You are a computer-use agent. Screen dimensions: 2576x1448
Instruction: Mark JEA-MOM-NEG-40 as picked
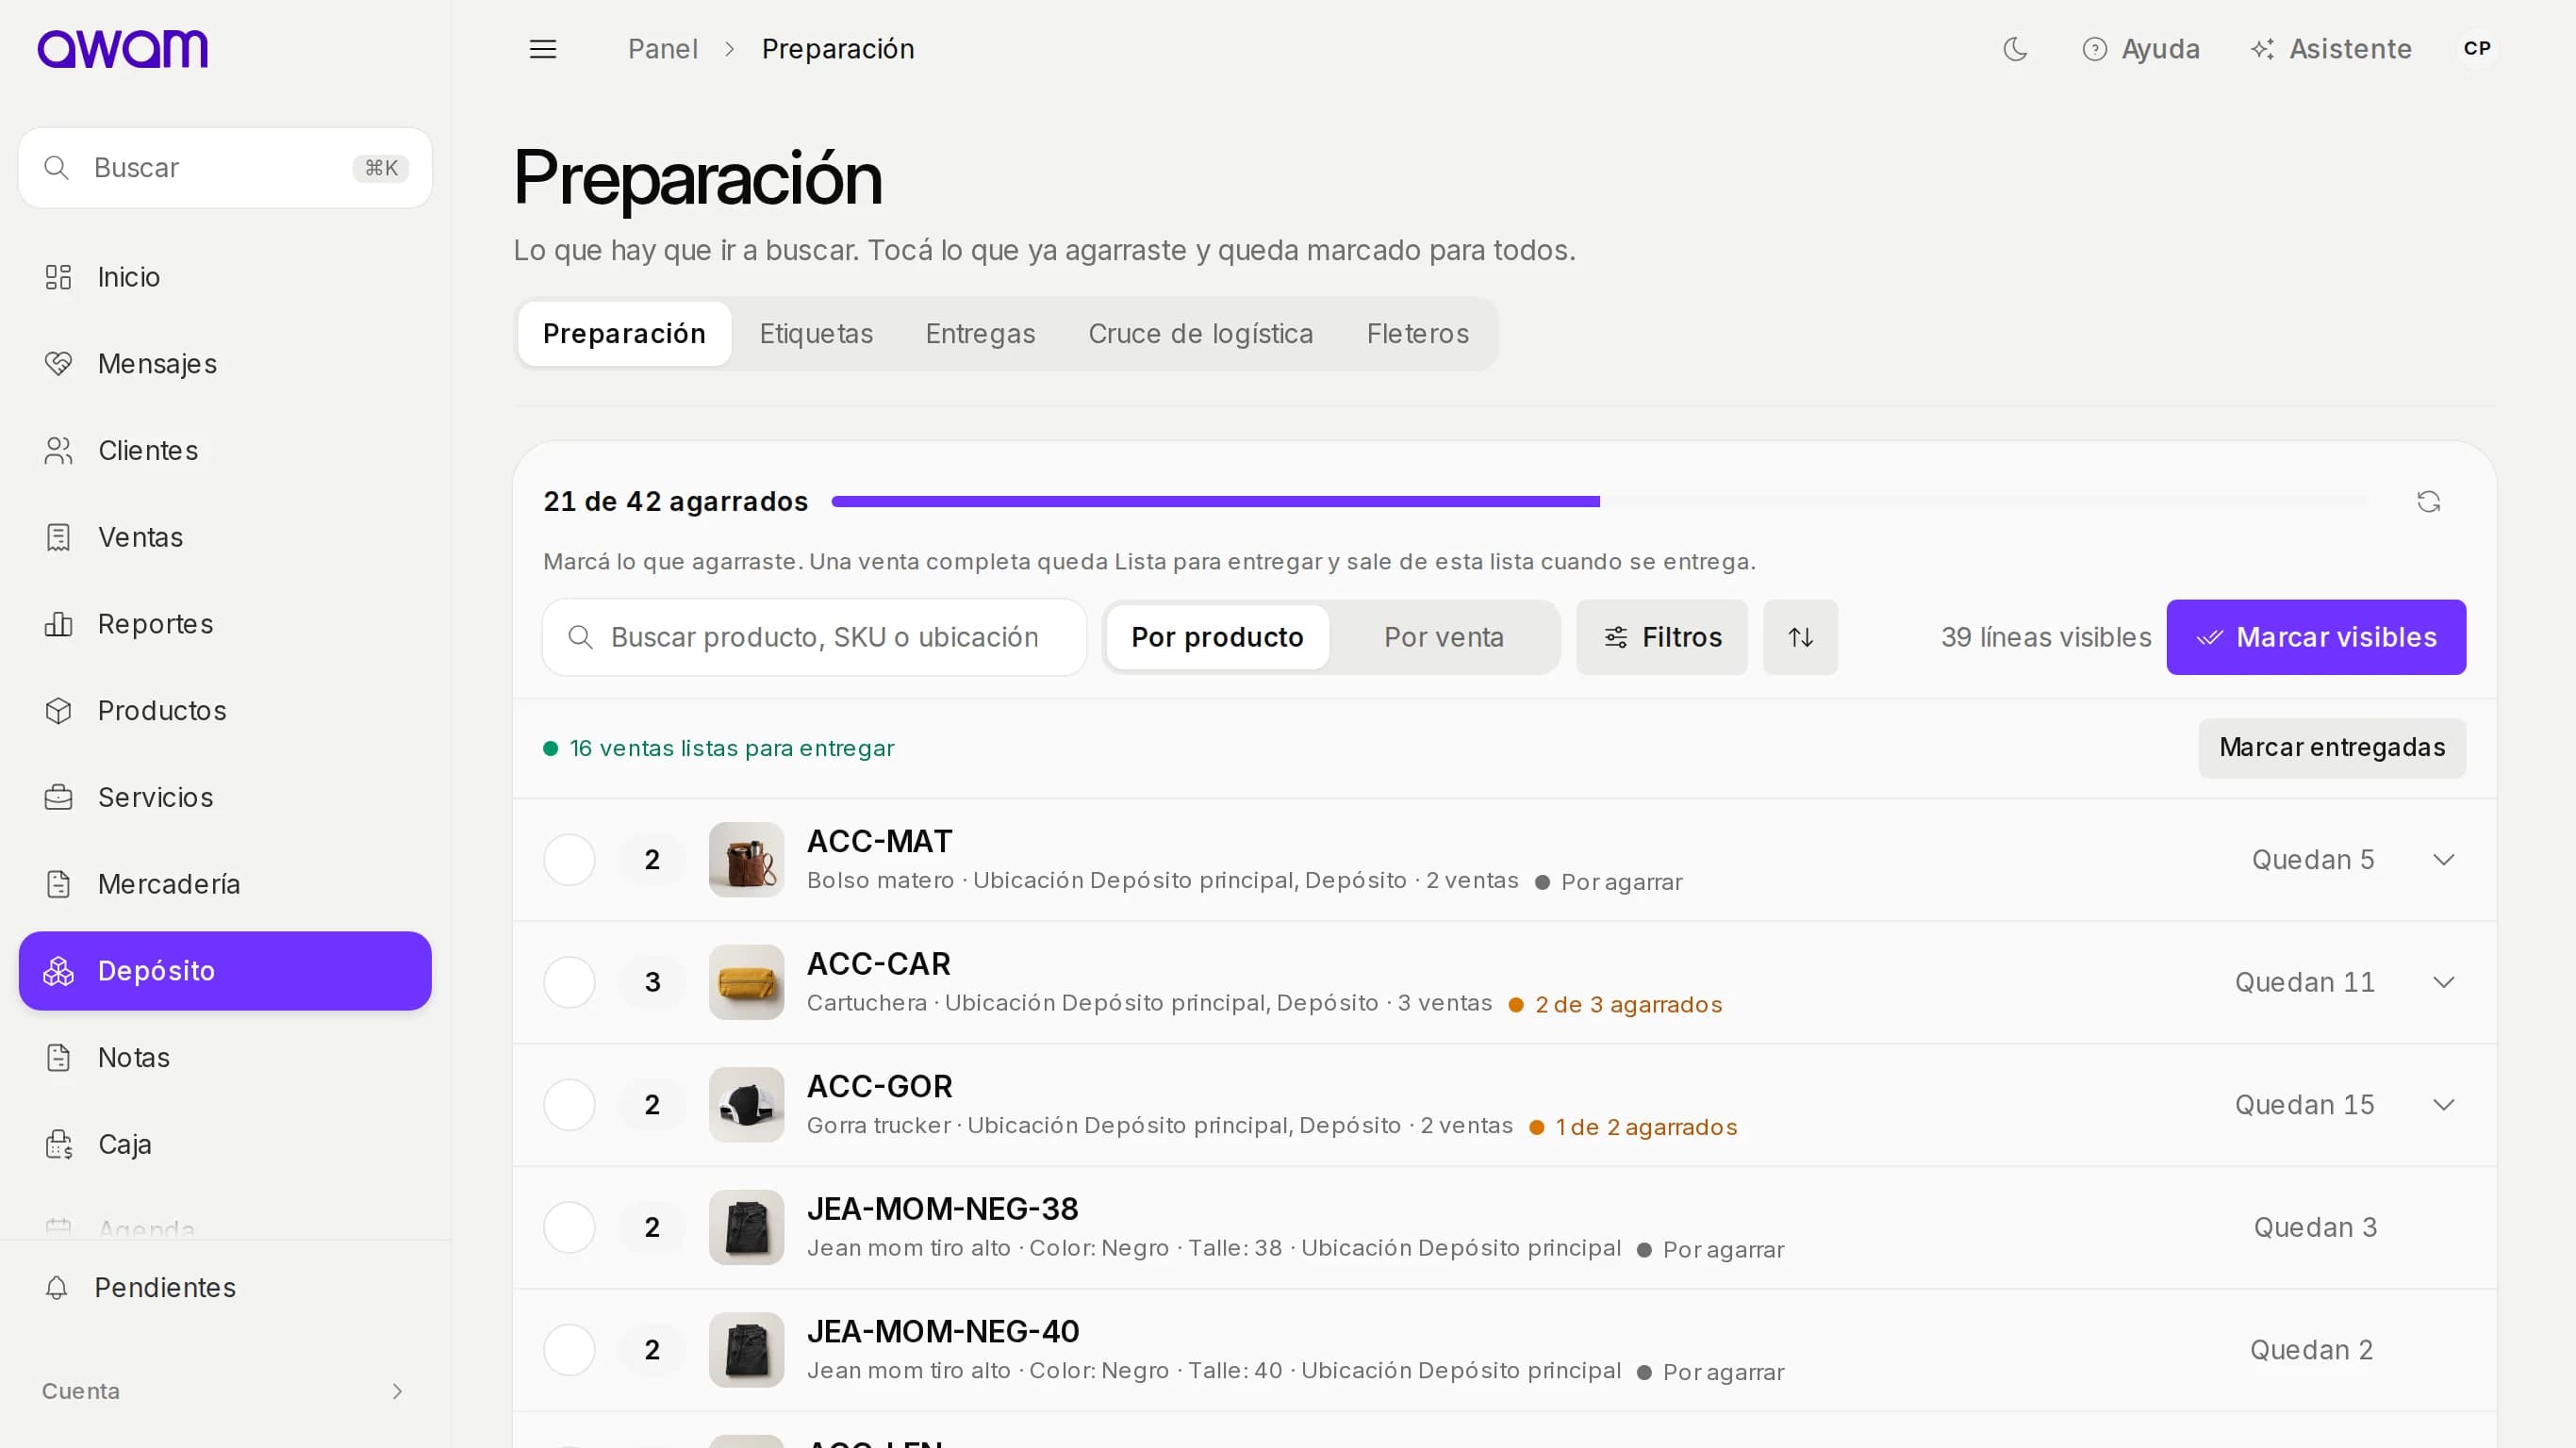(569, 1350)
